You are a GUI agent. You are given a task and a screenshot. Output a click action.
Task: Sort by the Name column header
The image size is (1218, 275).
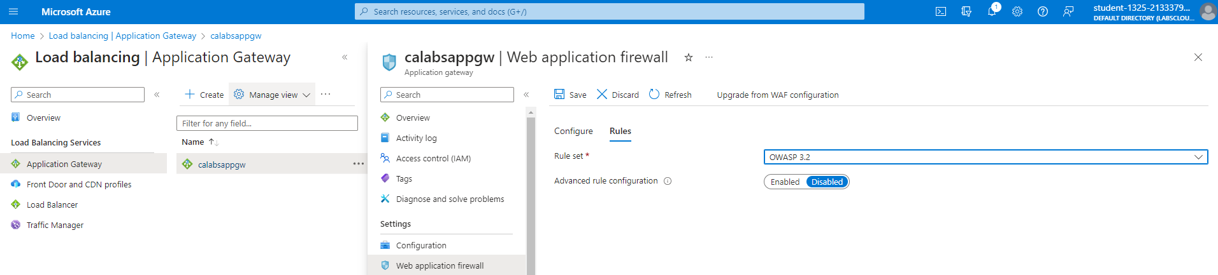(x=193, y=142)
